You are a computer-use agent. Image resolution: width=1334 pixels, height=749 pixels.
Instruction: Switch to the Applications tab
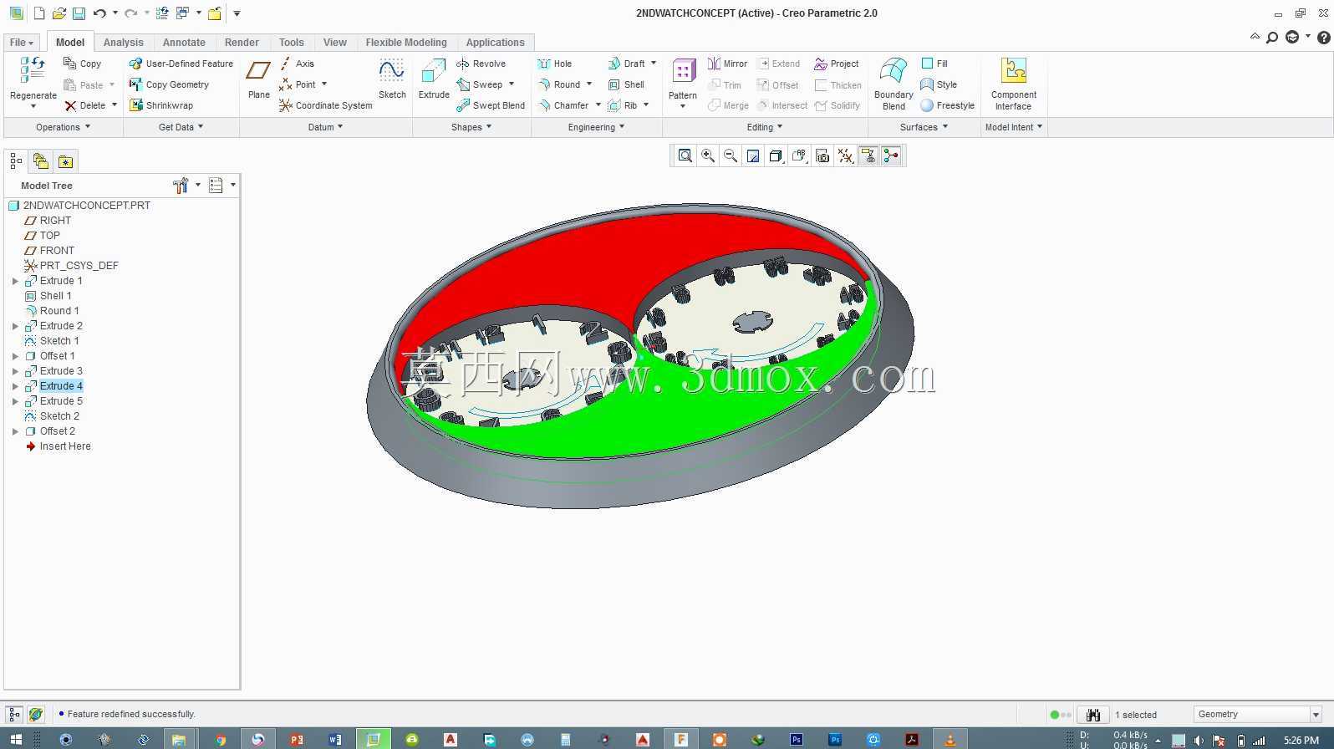(x=495, y=43)
